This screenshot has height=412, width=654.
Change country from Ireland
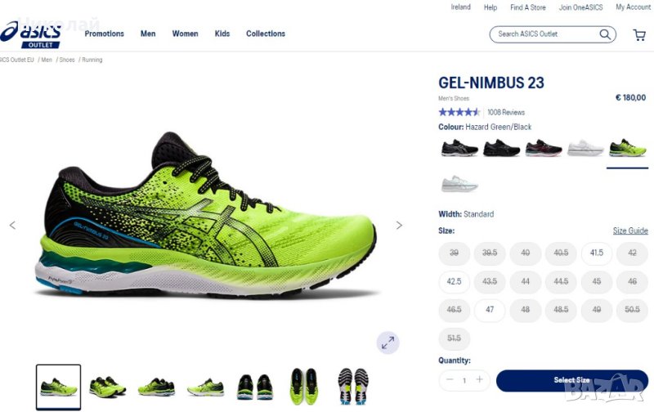[x=460, y=7]
